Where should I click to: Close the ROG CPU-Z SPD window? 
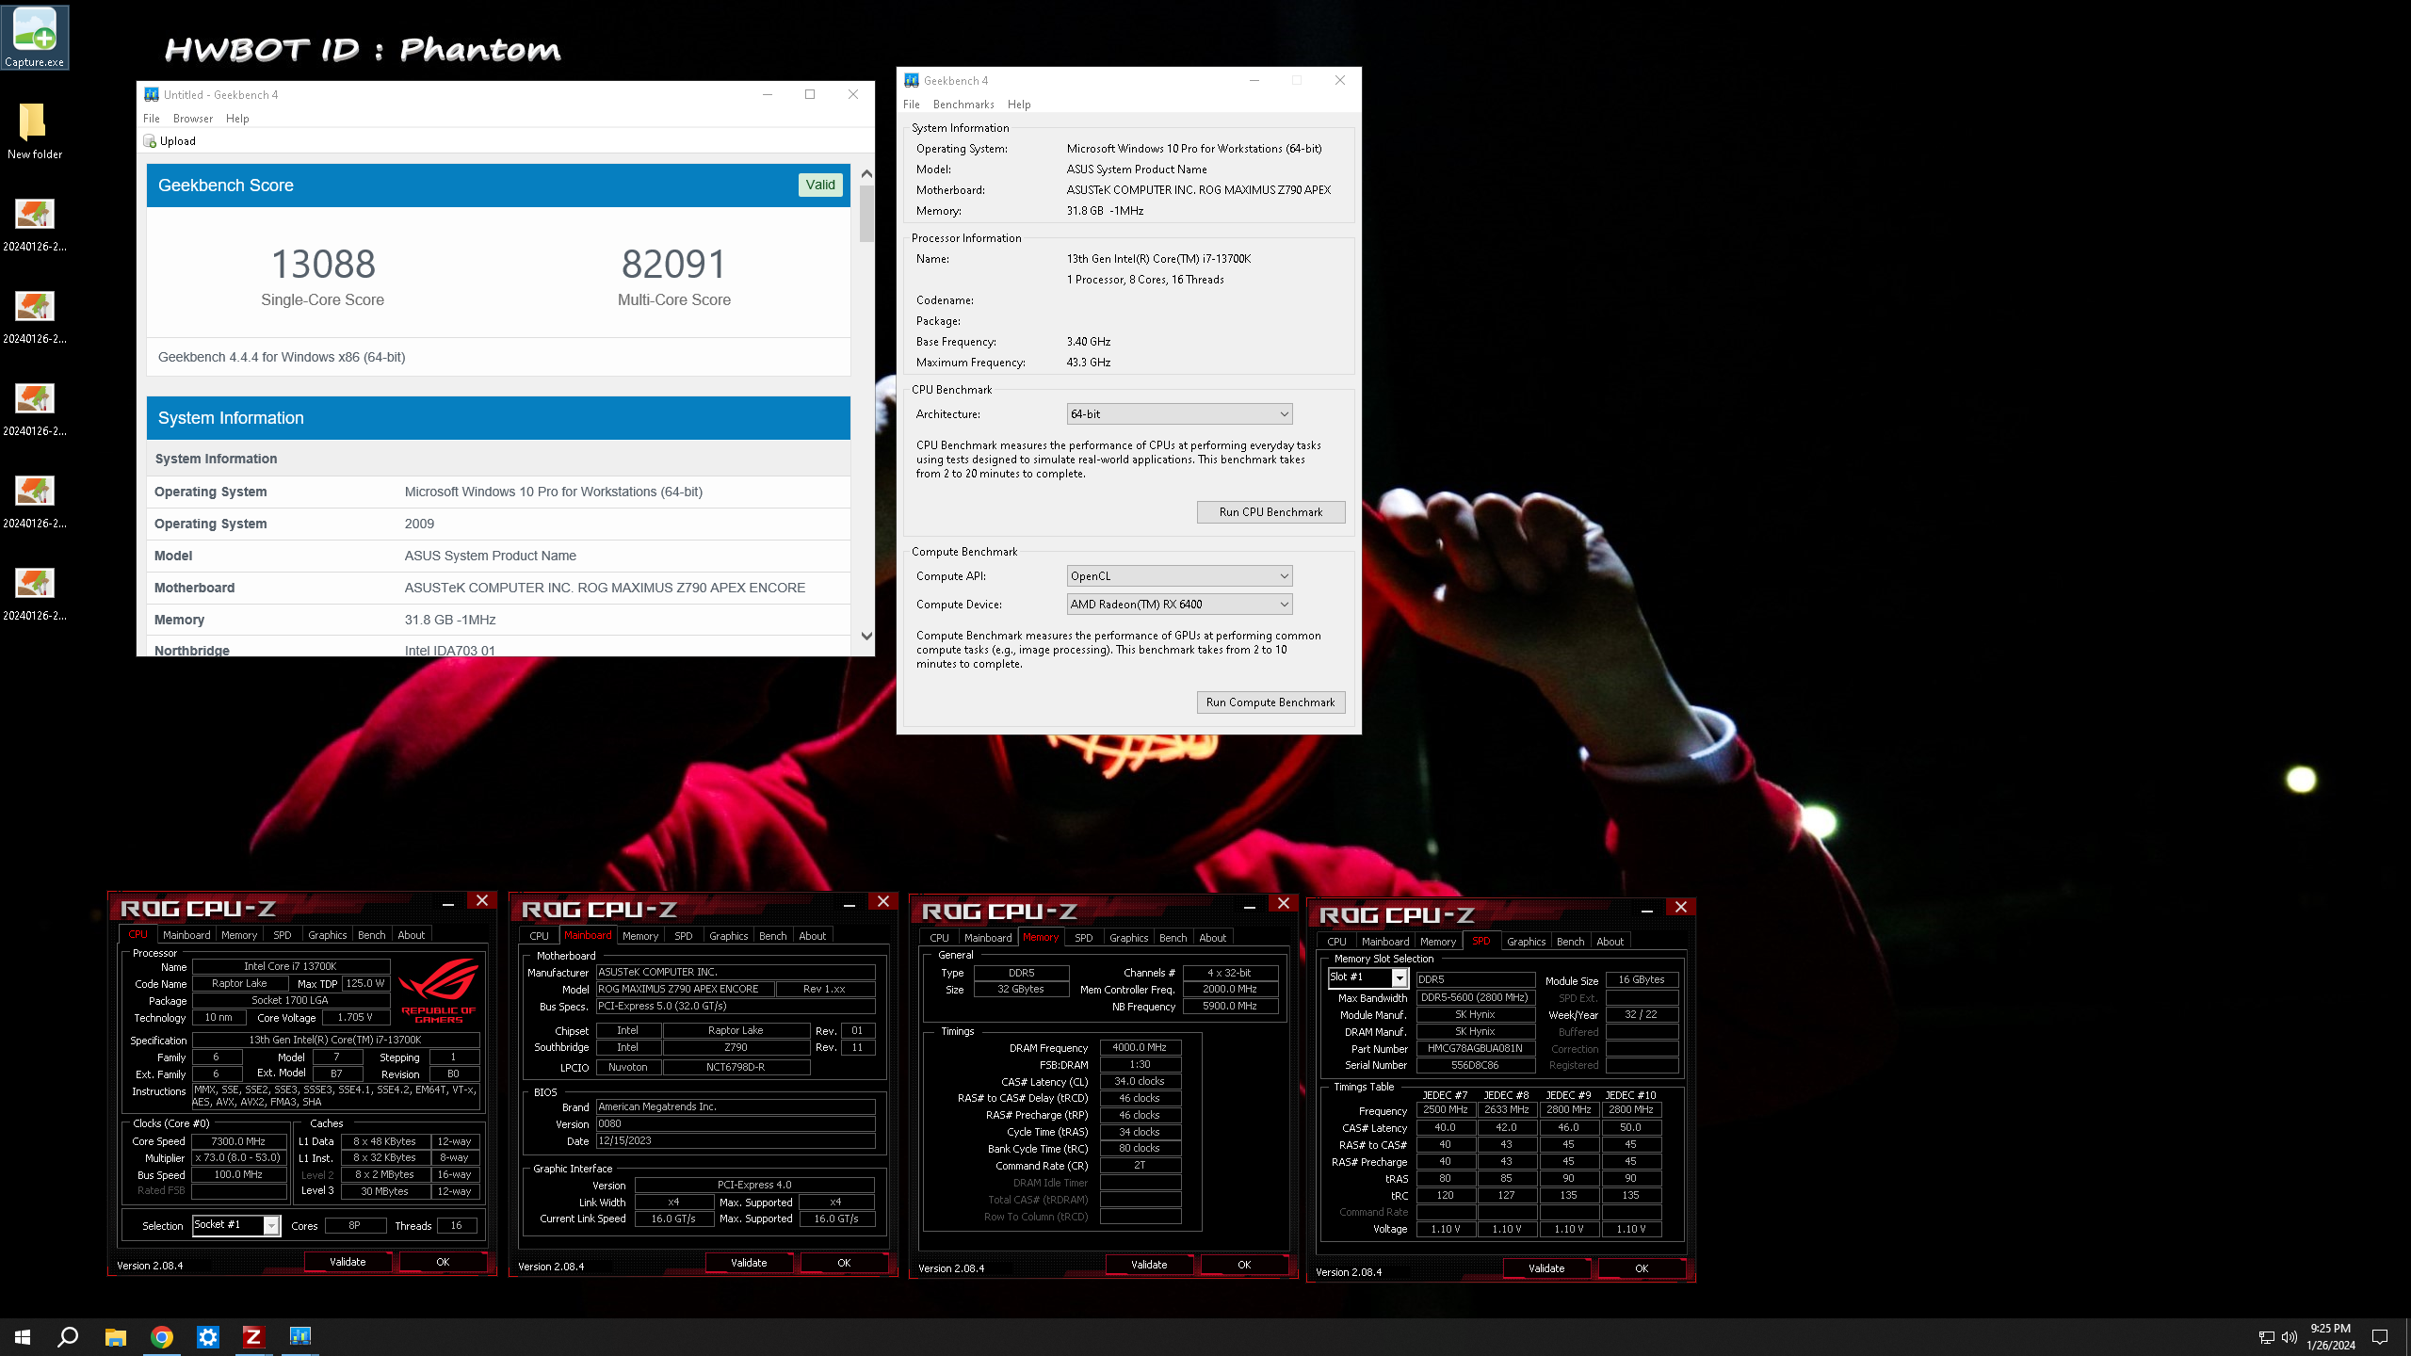pos(1681,907)
